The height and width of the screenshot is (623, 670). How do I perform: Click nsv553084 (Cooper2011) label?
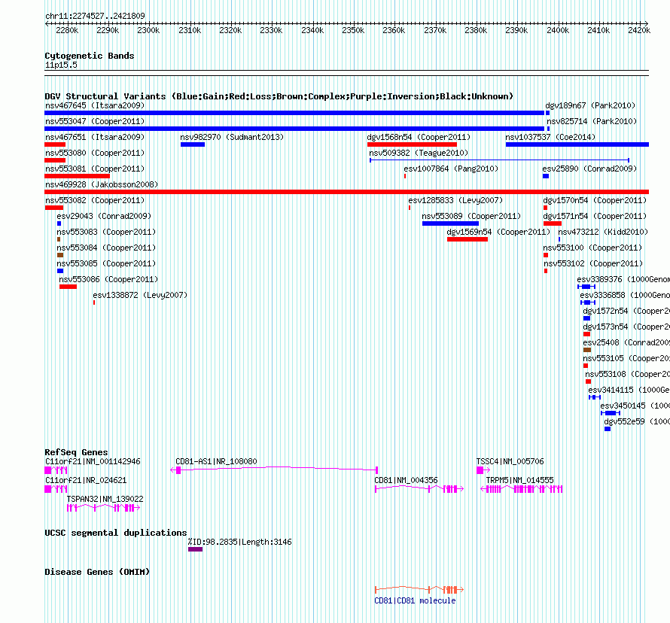coord(106,248)
